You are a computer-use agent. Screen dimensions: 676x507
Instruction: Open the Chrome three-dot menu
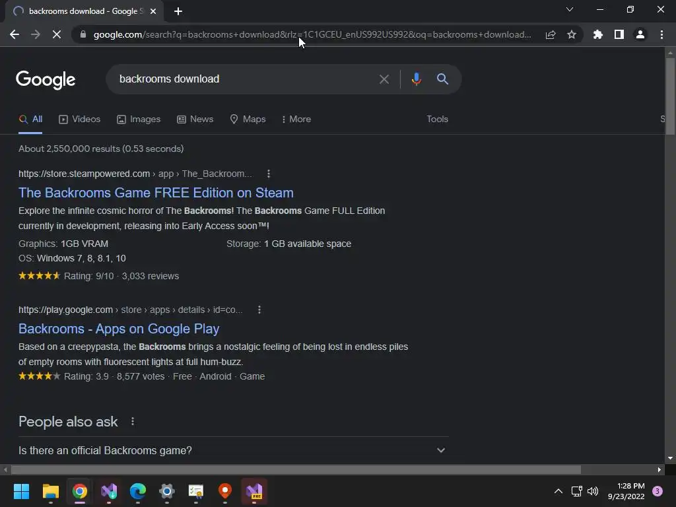[x=661, y=34]
